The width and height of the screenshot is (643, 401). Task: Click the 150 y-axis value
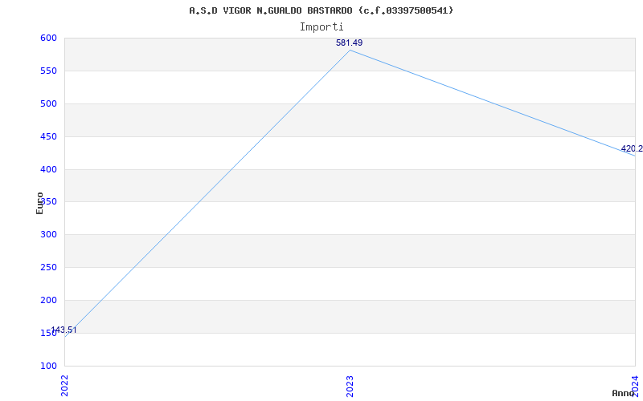coord(48,333)
